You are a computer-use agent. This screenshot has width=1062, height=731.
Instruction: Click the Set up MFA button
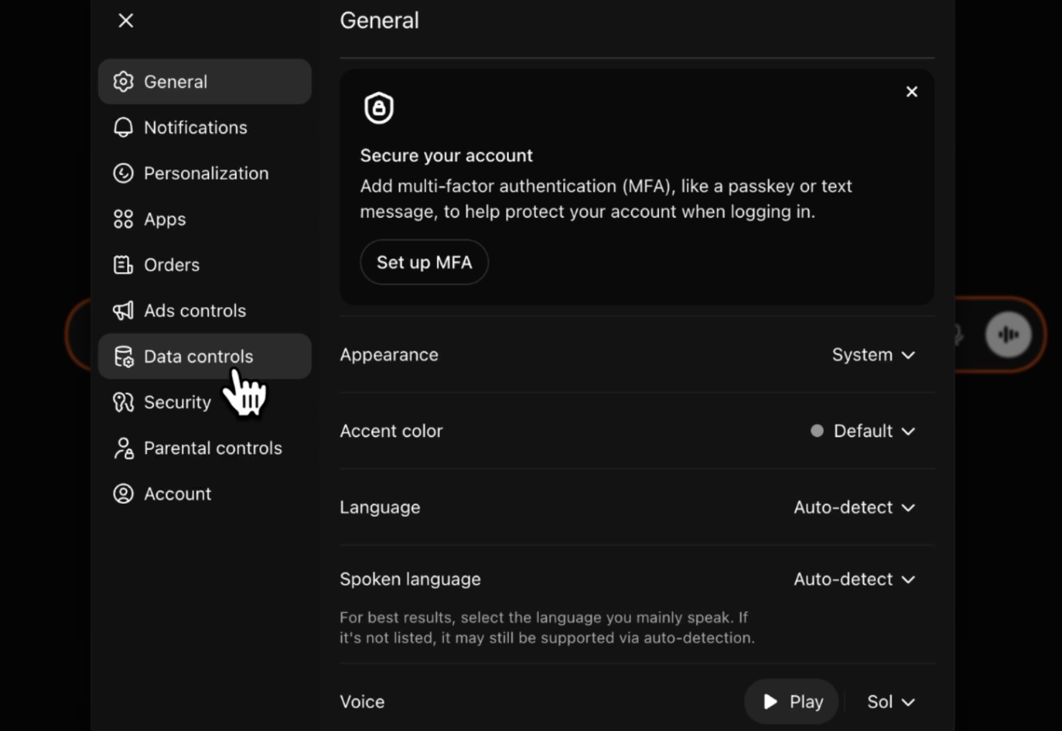[x=424, y=262]
